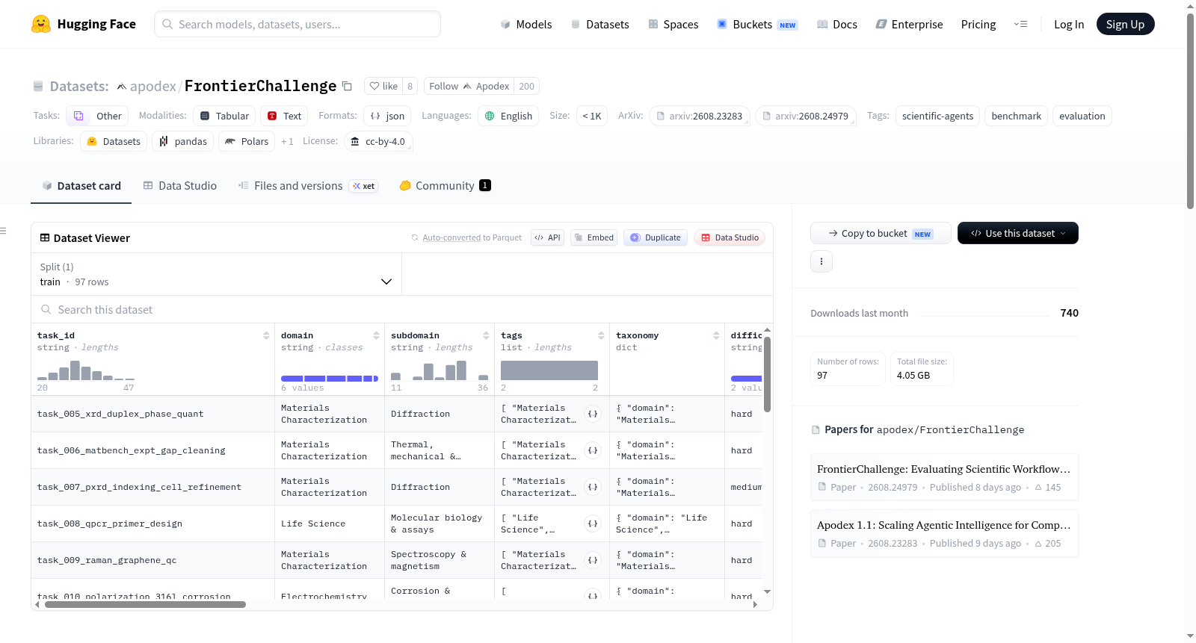Sort the task_id column
The height and width of the screenshot is (643, 1196).
coord(266,335)
